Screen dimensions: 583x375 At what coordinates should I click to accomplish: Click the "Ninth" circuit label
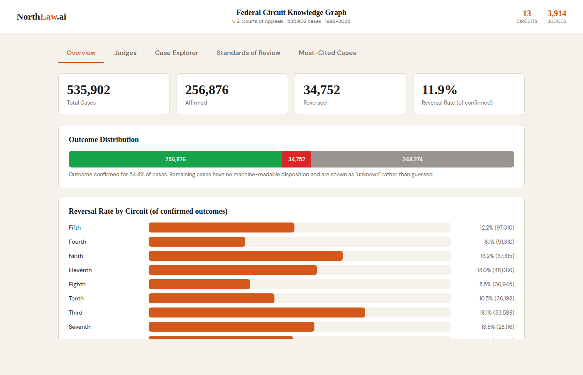point(76,256)
